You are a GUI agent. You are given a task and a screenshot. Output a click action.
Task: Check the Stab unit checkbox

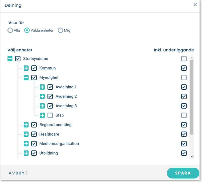coord(50,115)
